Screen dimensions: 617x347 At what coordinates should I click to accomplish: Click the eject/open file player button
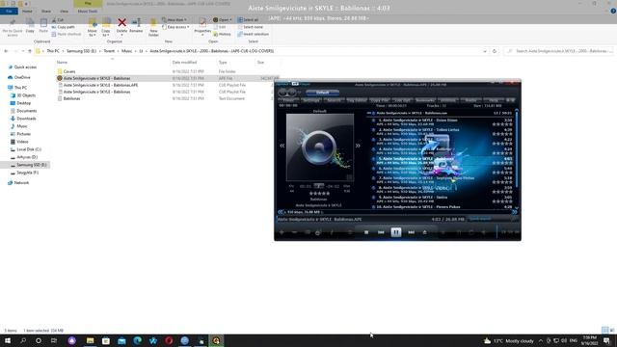(424, 232)
